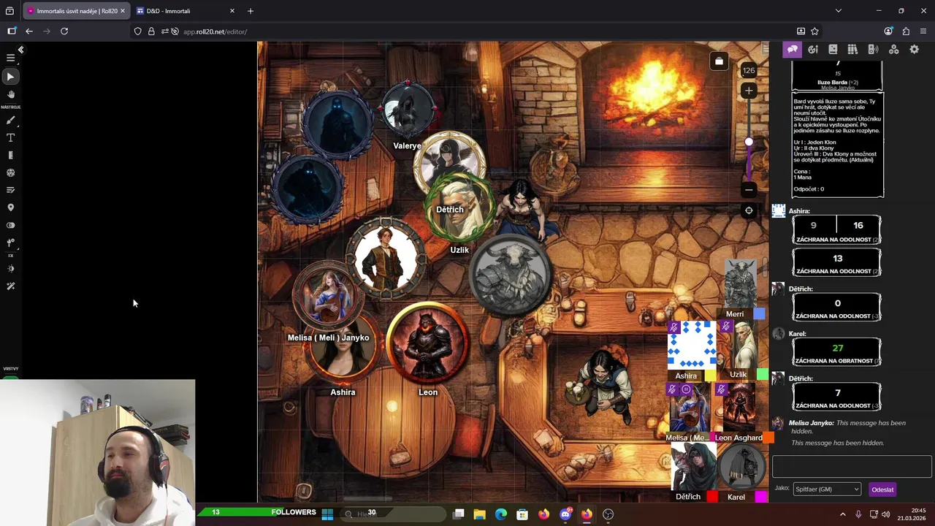Click the zoom level 126 box
This screenshot has width=935, height=526.
coord(749,70)
